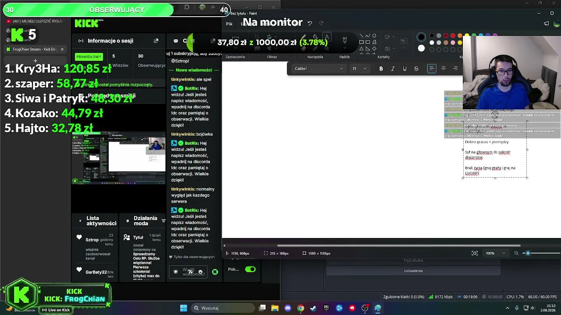Select secondary color 2 white circle
This screenshot has width=561, height=315.
tap(421, 48)
